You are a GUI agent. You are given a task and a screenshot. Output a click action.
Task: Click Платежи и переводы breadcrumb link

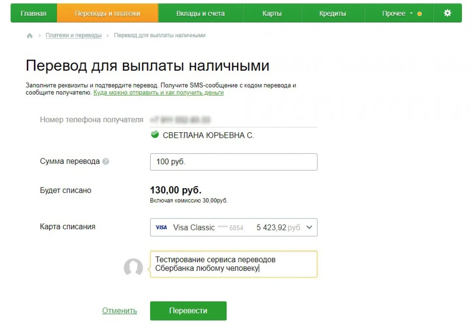[x=73, y=35]
